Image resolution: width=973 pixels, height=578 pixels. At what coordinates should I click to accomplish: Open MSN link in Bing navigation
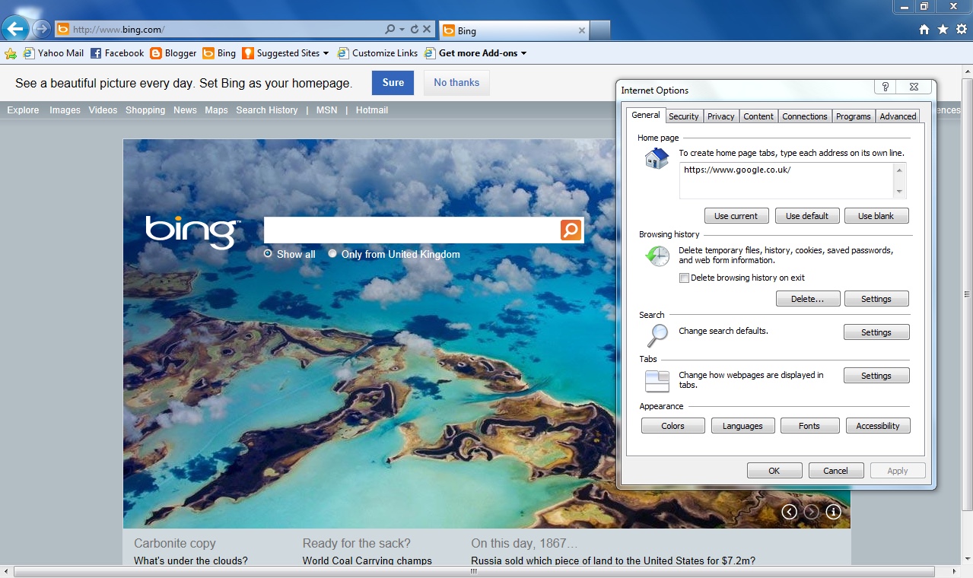click(326, 110)
